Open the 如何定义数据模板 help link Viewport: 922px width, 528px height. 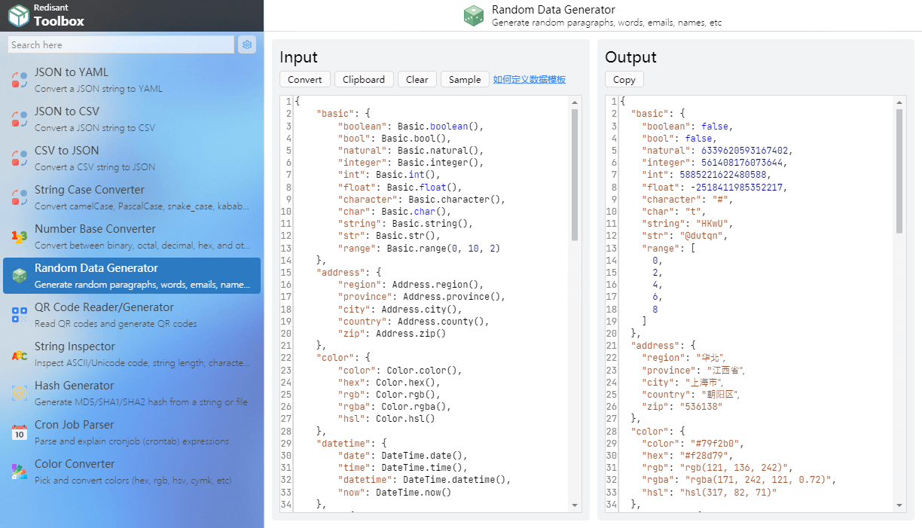530,79
